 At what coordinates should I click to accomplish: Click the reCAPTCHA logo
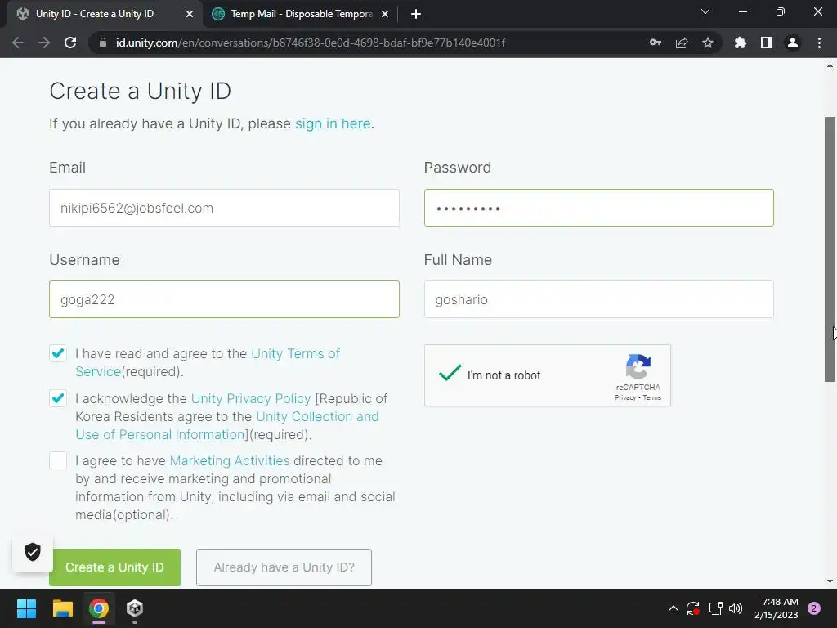(x=638, y=366)
